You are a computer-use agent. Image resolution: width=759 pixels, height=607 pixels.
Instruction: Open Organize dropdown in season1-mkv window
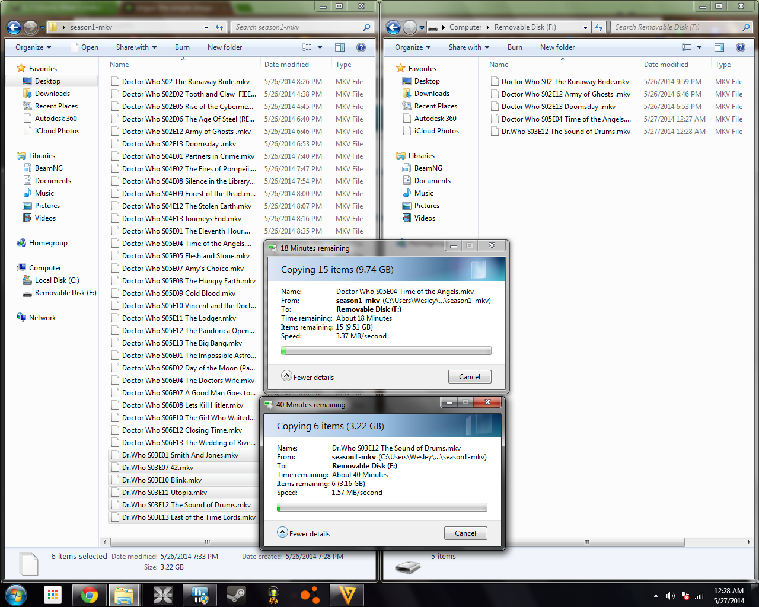pos(33,47)
